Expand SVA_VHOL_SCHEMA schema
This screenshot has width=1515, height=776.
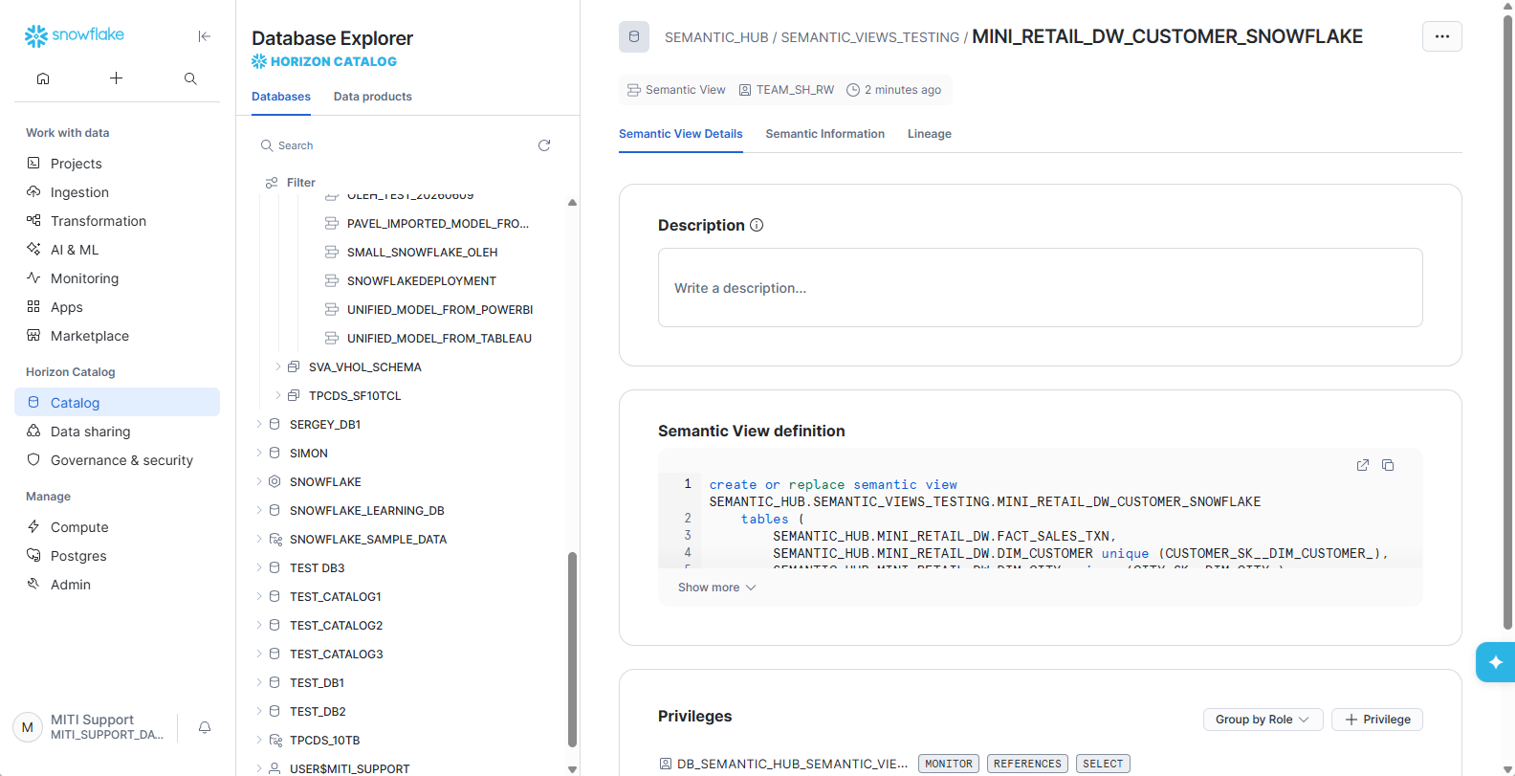coord(278,366)
